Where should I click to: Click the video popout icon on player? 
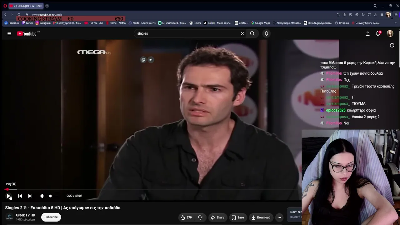tap(143, 60)
